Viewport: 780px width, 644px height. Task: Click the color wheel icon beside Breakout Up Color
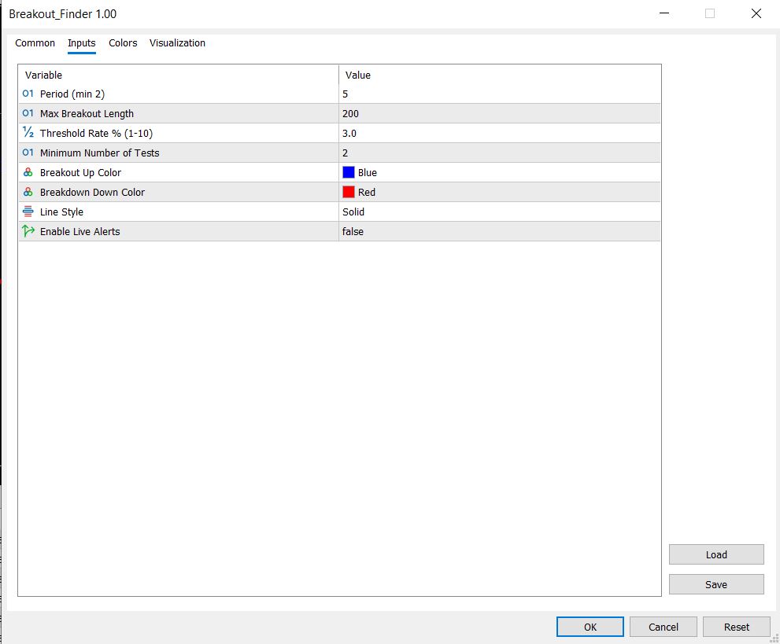coord(26,172)
